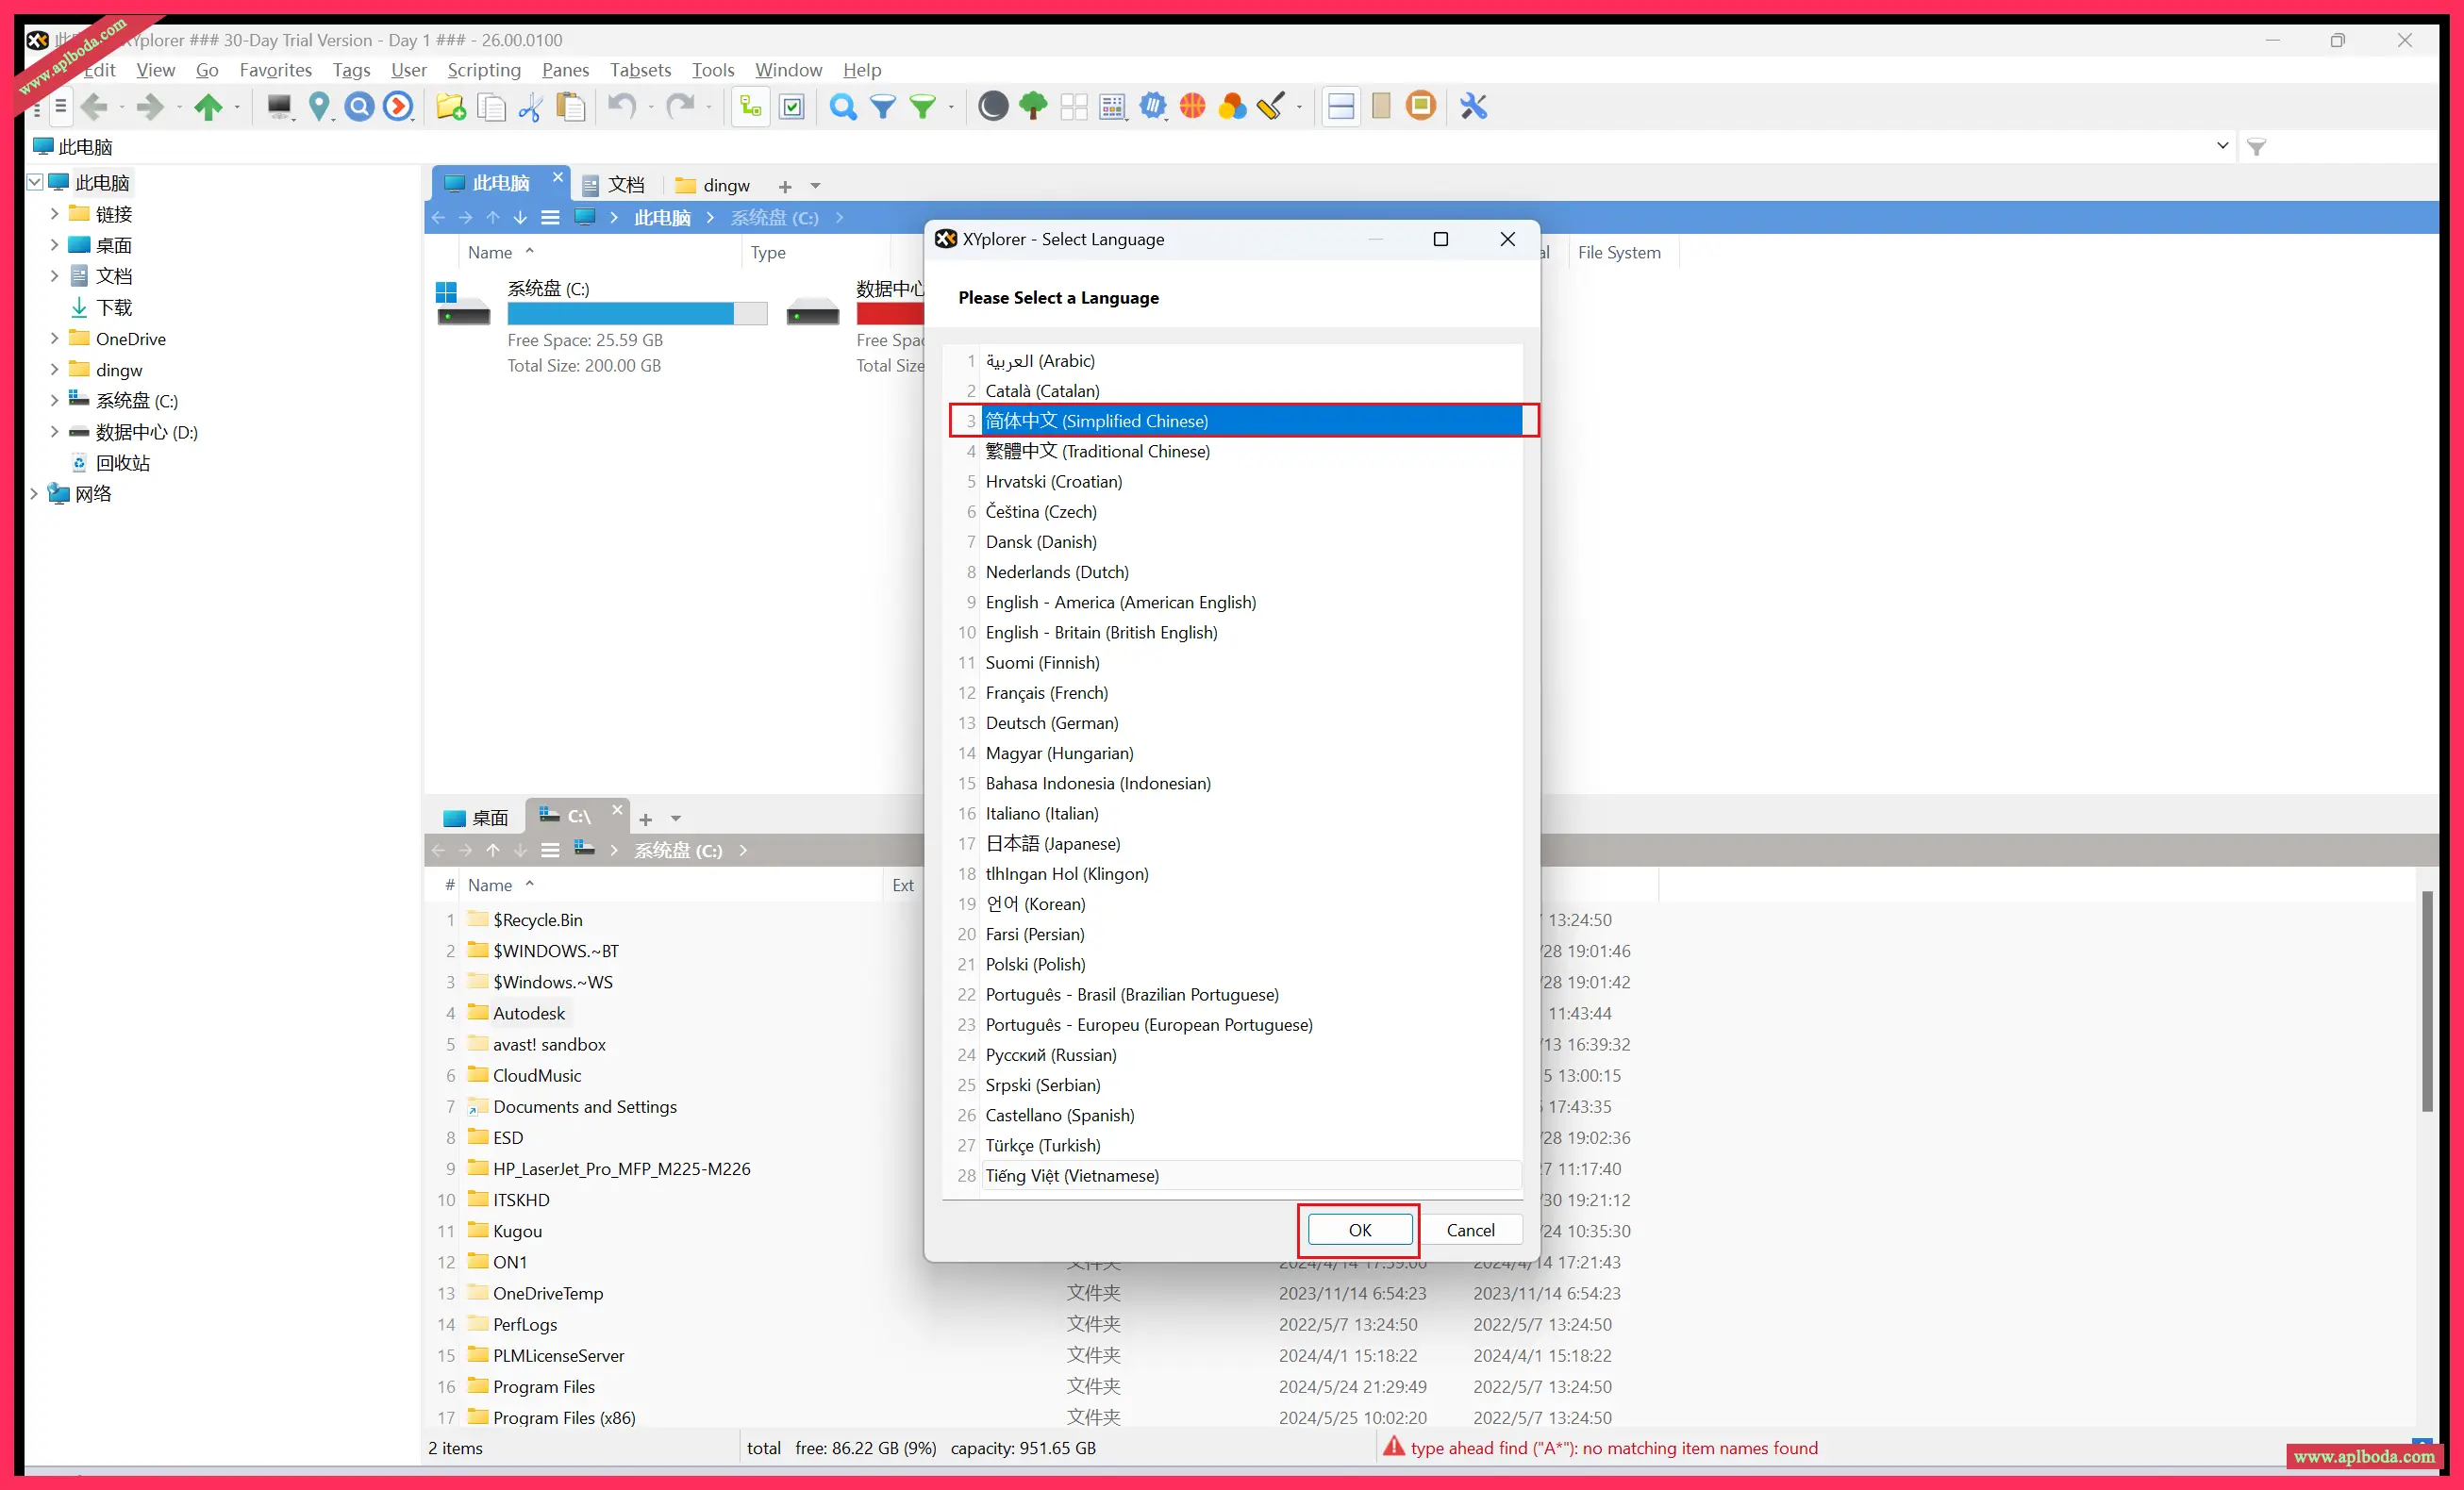The image size is (2464, 1490).
Task: Click the scissors Cut icon
Action: (530, 106)
